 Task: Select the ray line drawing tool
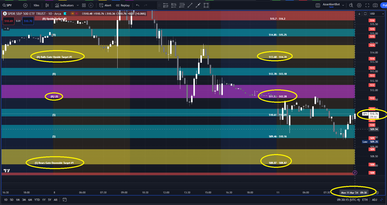[x=198, y=5]
